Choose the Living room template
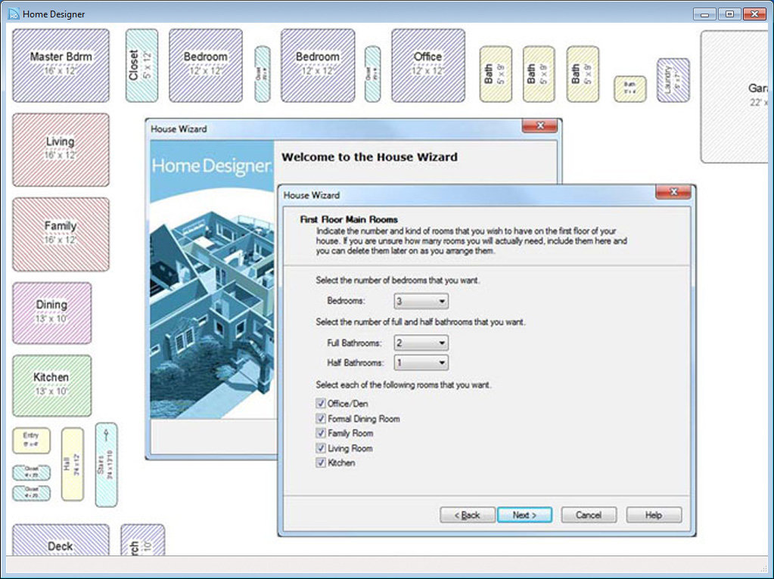The image size is (774, 579). [x=61, y=148]
